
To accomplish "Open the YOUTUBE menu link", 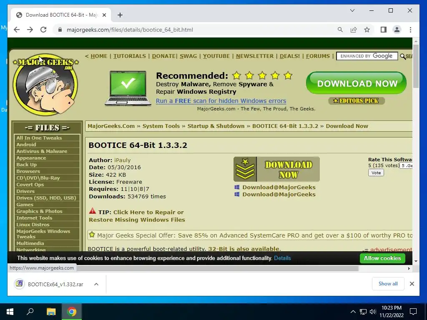I will (216, 56).
